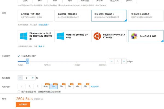164x109 pixels.
Task: Increase purchase quantity with plus button
Action: point(33,78)
